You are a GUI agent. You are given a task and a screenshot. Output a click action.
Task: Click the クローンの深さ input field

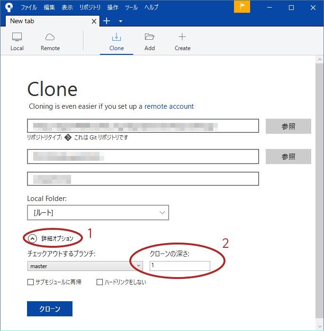pyautogui.click(x=180, y=266)
